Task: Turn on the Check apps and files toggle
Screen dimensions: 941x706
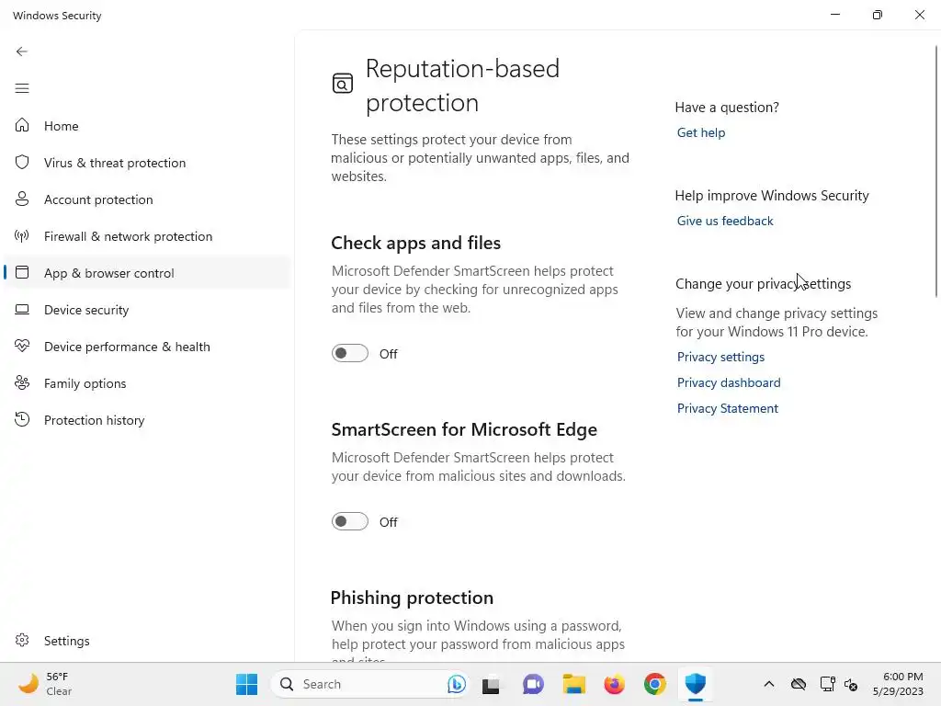Action: [349, 353]
